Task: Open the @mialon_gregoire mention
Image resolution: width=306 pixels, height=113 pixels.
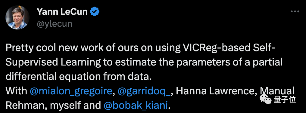Action: pyautogui.click(x=71, y=91)
